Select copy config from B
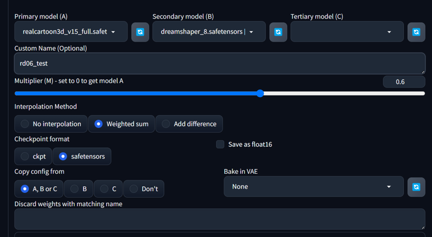This screenshot has width=432, height=237. coord(79,189)
